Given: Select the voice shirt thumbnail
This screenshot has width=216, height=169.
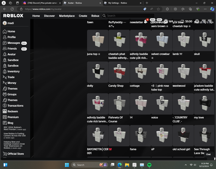Looking at the screenshot, I should [162, 104].
